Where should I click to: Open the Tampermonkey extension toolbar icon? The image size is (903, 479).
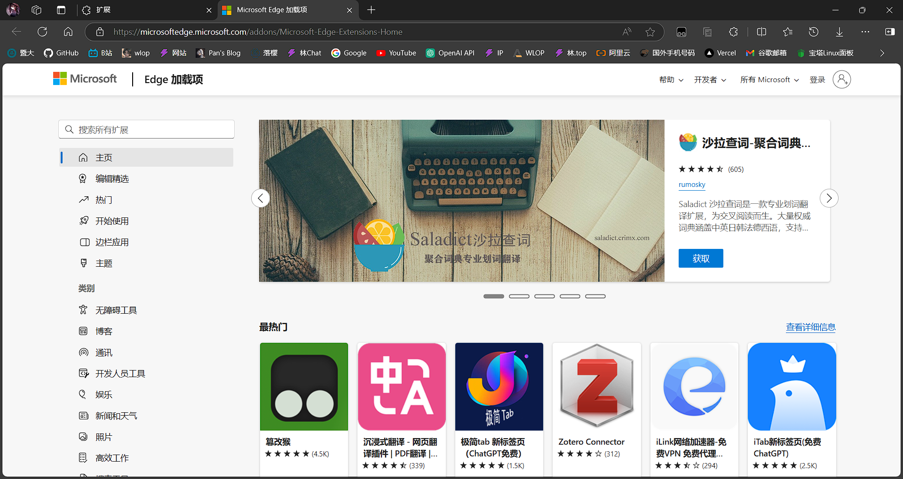(x=681, y=32)
